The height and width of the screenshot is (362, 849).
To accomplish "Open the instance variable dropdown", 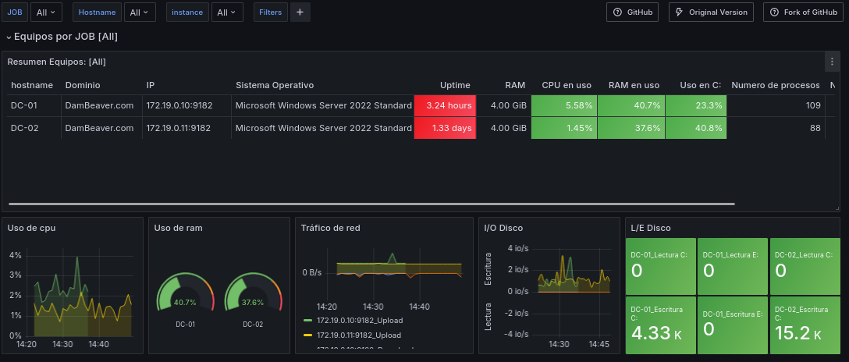I will pyautogui.click(x=227, y=12).
